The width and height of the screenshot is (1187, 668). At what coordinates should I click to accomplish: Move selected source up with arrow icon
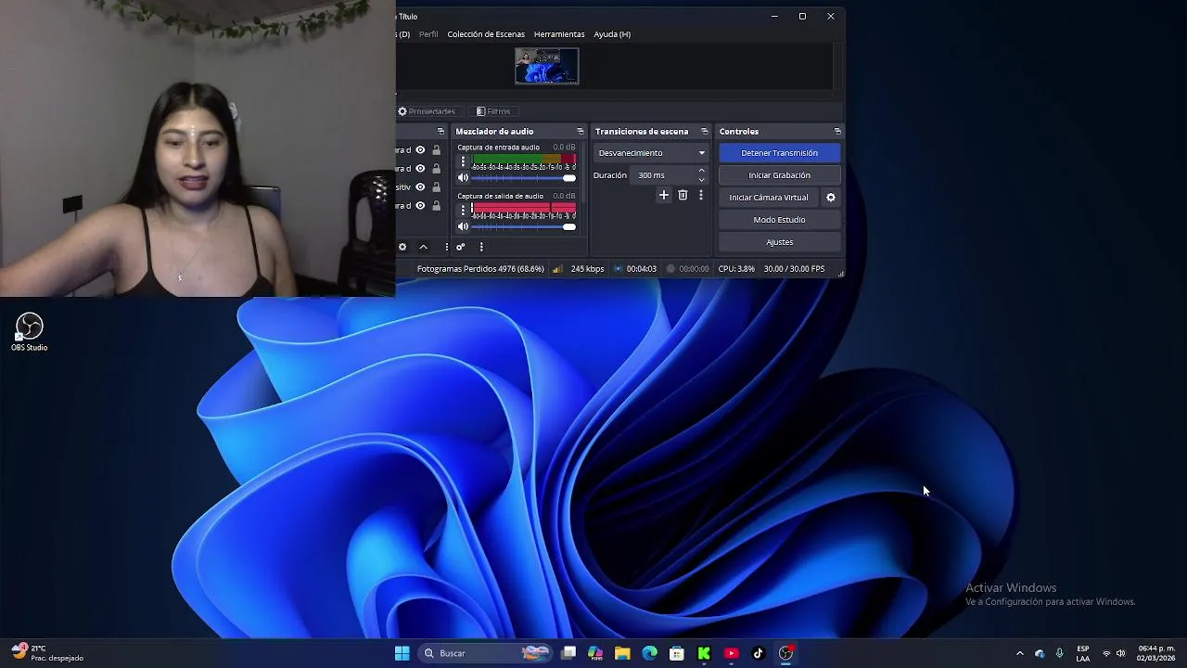click(424, 247)
